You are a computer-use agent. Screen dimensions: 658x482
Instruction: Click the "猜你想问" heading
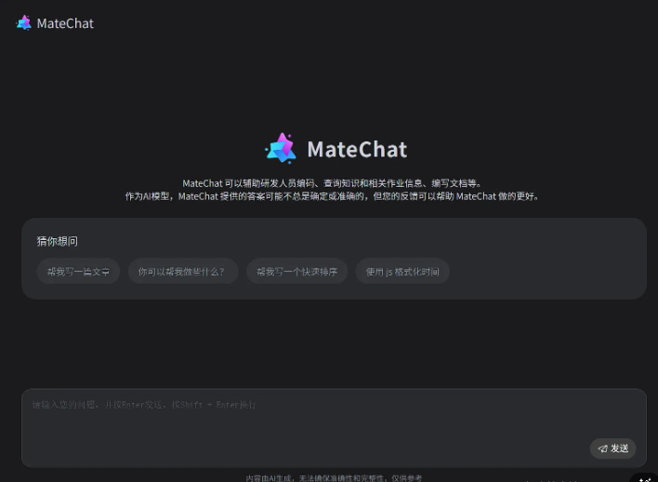(57, 241)
